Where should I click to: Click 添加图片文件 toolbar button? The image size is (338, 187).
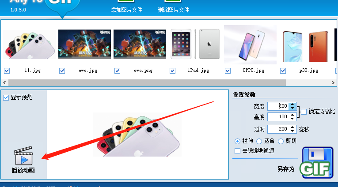(x=126, y=7)
